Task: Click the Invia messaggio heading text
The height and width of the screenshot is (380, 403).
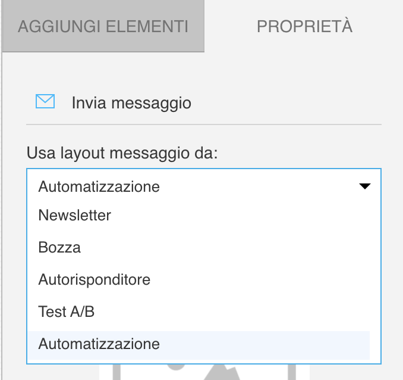Action: (x=131, y=103)
